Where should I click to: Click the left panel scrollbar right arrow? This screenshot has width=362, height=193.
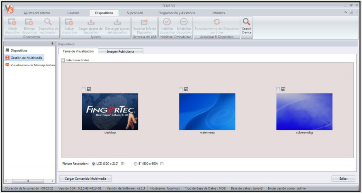coord(53,181)
